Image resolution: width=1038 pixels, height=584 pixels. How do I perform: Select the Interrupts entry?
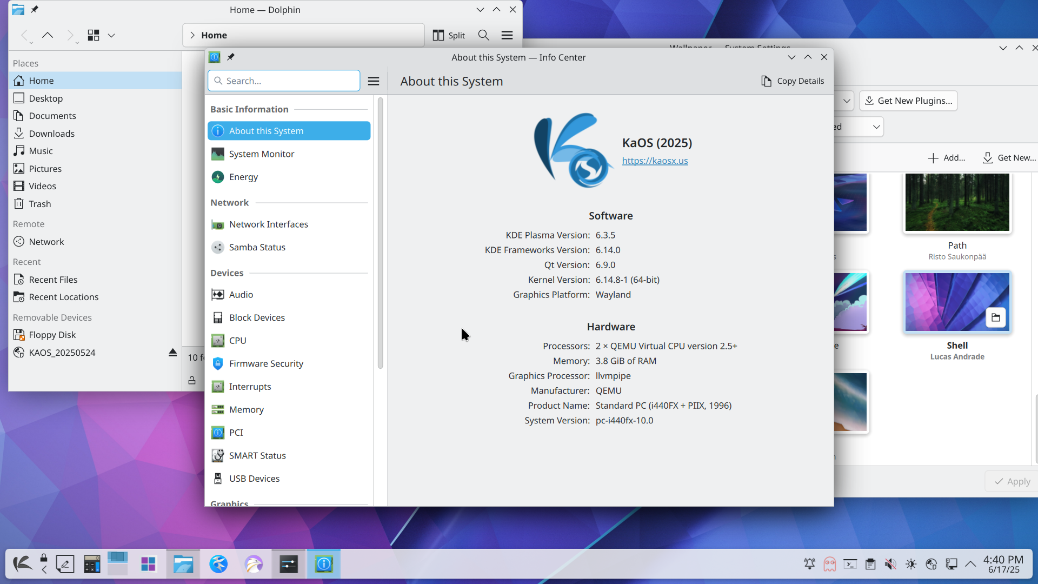(289, 387)
